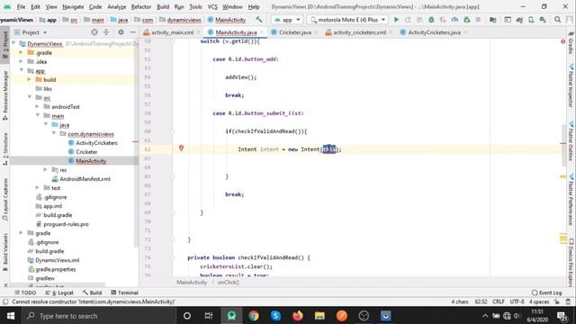The height and width of the screenshot is (324, 576).
Task: Expand the .idea folder
Action: 22,61
